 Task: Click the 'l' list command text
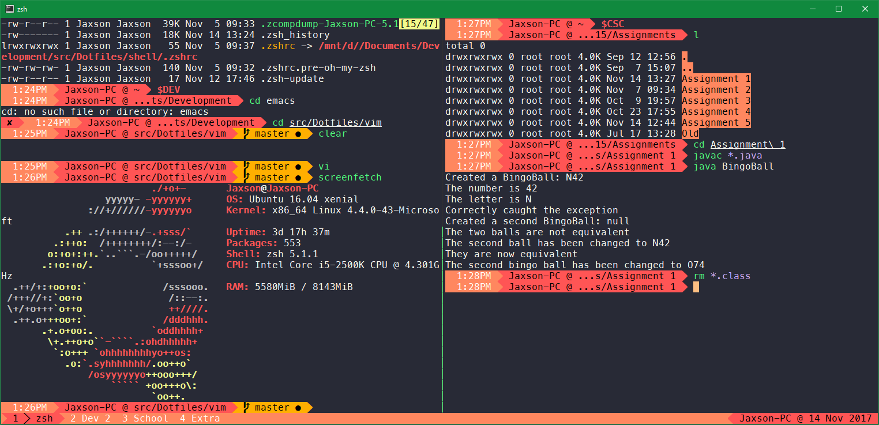tap(696, 35)
